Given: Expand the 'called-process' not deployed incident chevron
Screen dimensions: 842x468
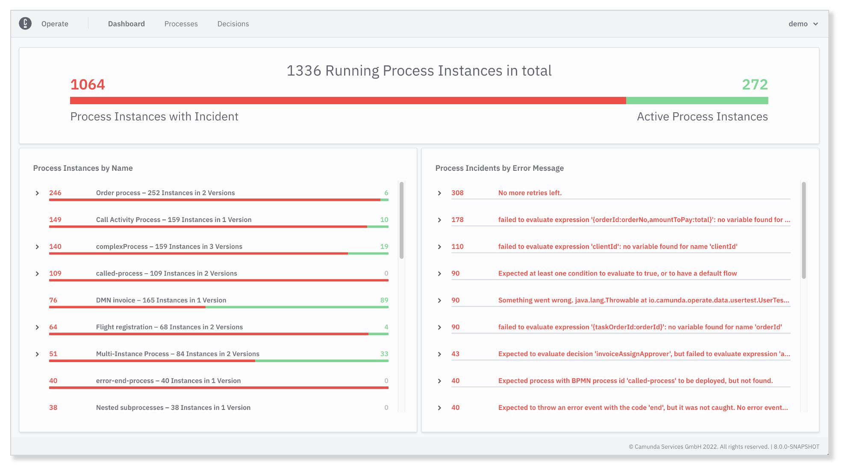Looking at the screenshot, I should point(439,381).
